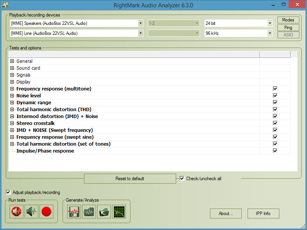Expand the Stereo crosstalk settings
The height and width of the screenshot is (230, 307).
12,123
